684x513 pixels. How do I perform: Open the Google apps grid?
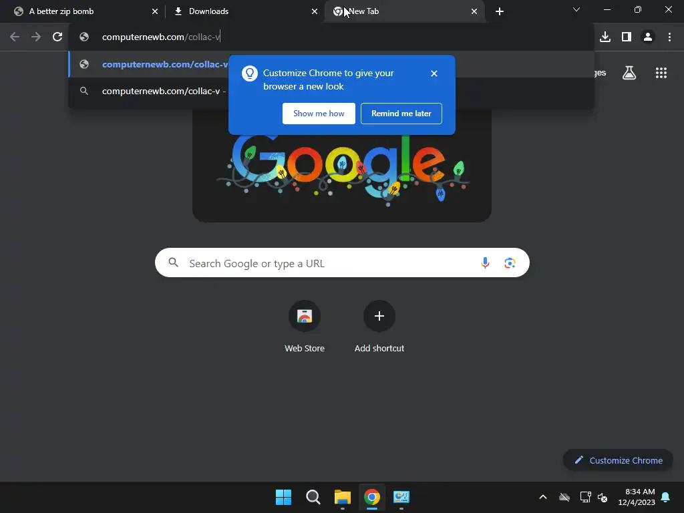(661, 73)
